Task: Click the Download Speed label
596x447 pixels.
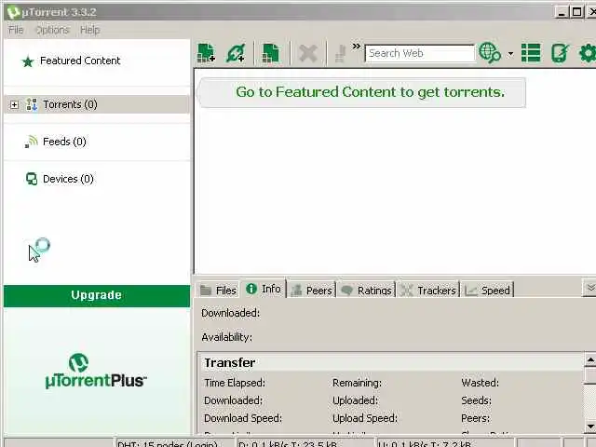Action: [243, 418]
